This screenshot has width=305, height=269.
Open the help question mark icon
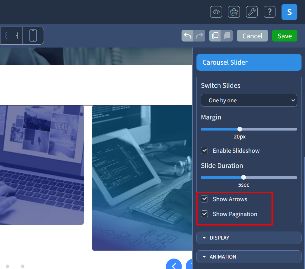(269, 12)
